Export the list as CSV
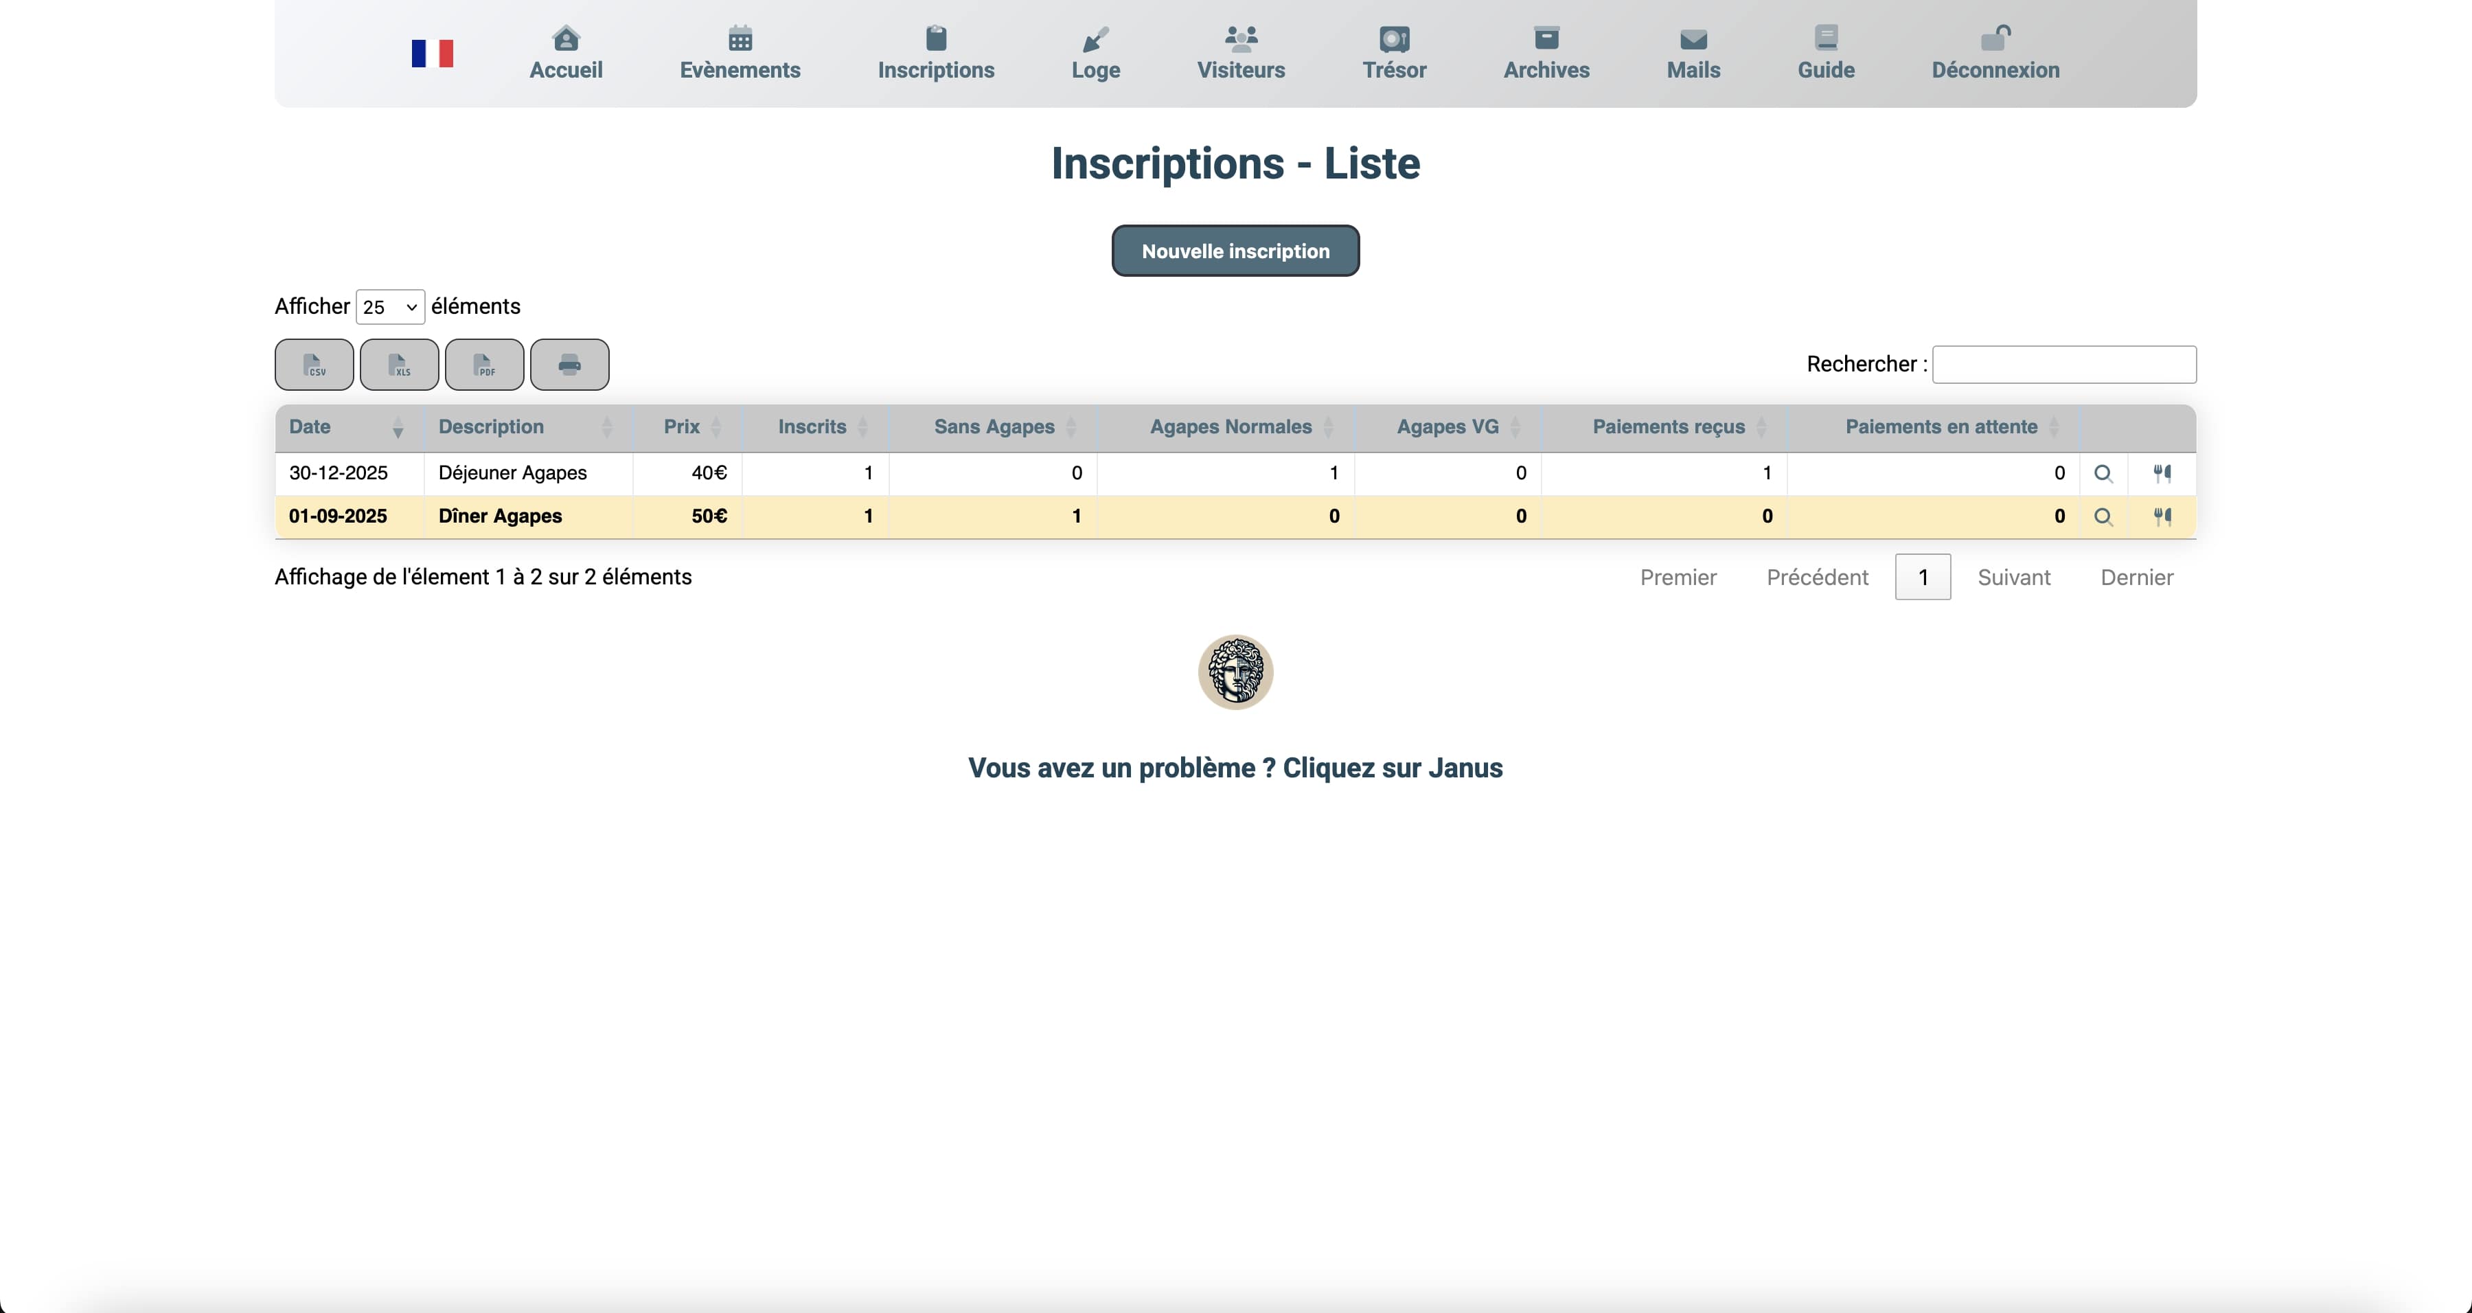 click(x=314, y=365)
